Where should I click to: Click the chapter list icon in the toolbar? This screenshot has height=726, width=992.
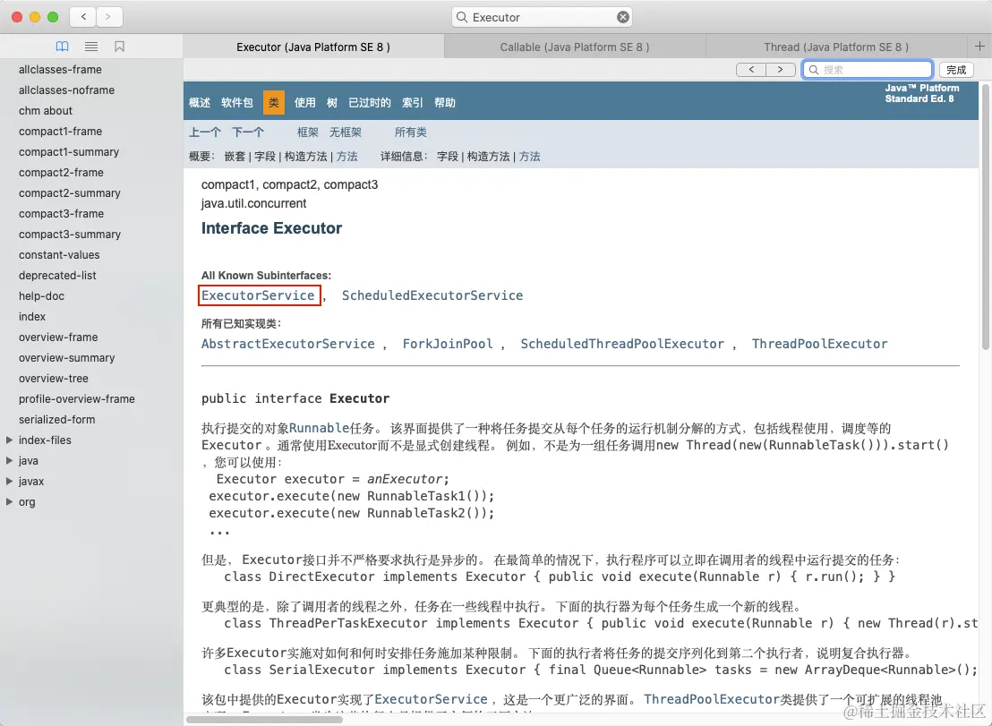pyautogui.click(x=90, y=46)
